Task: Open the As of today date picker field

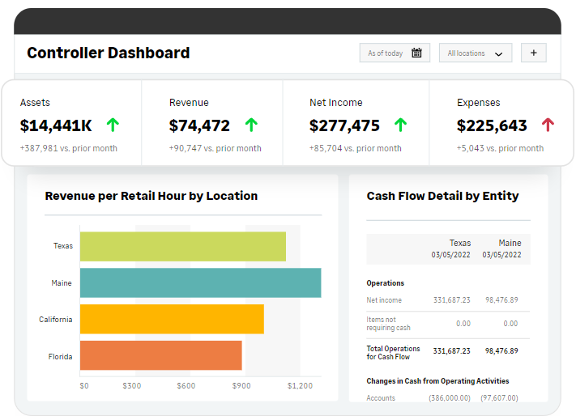Action: [395, 53]
